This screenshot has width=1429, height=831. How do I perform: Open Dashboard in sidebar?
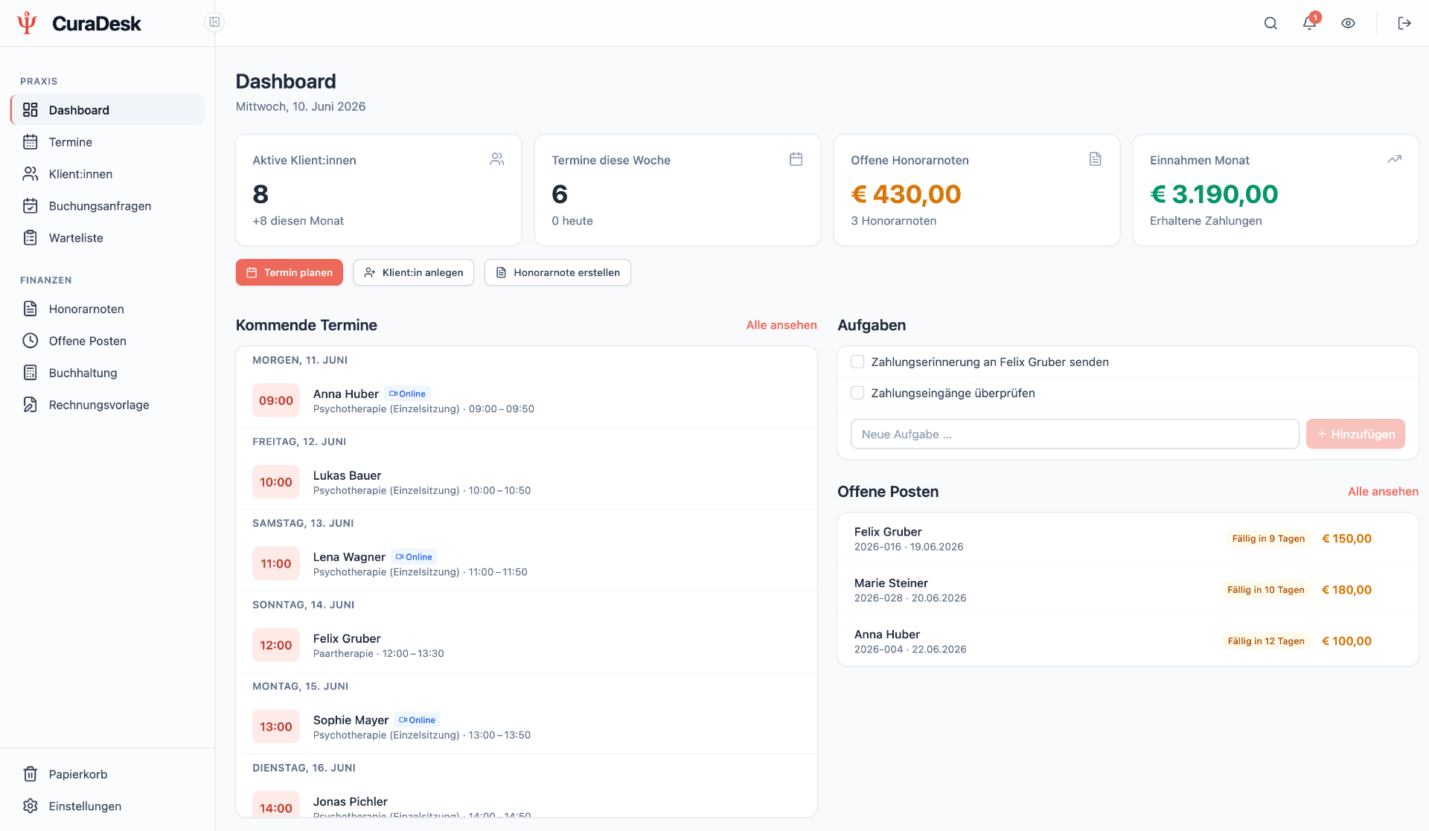coord(108,110)
